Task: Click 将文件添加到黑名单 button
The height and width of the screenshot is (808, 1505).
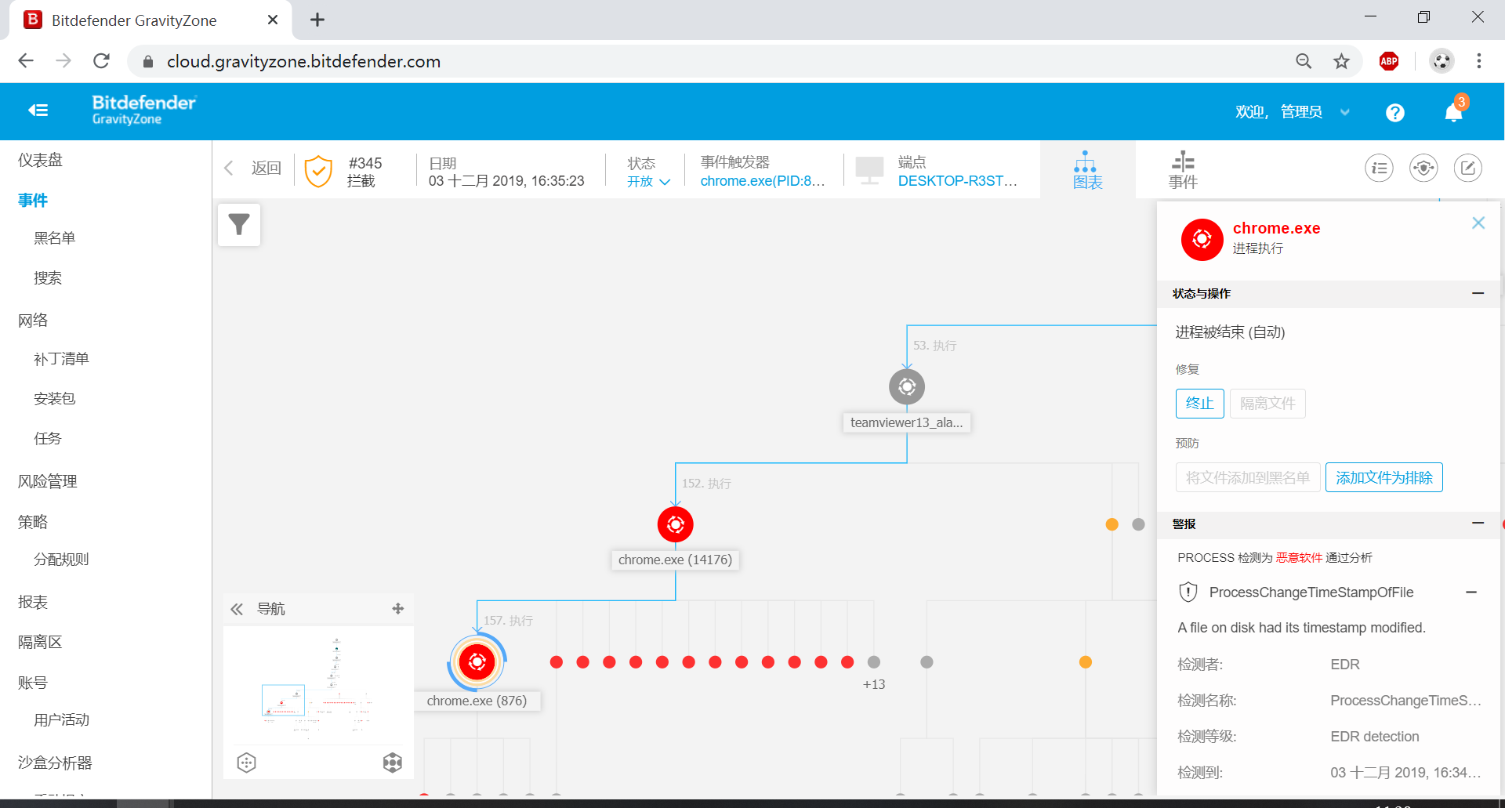Action: point(1248,477)
